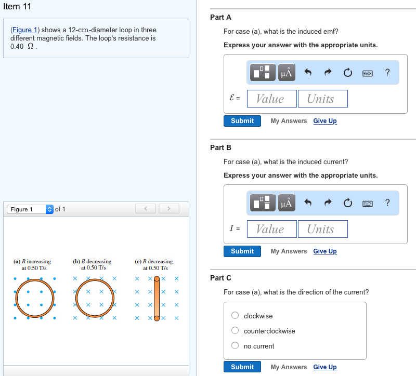
Task: Select the counterclockwise option in Part C
Action: 235,330
